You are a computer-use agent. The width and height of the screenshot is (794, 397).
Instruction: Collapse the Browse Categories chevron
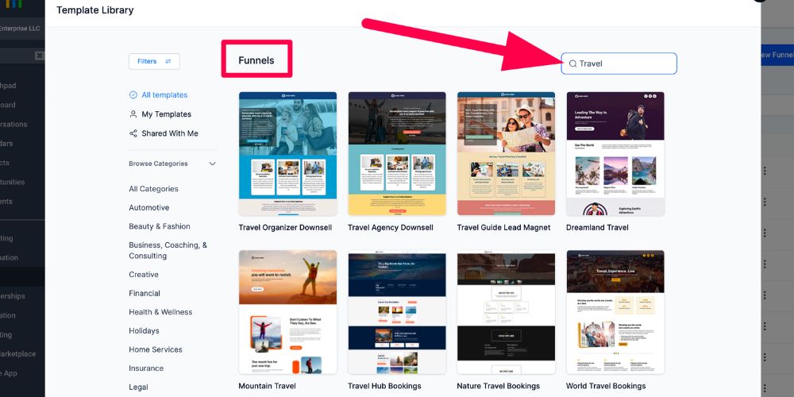[212, 164]
